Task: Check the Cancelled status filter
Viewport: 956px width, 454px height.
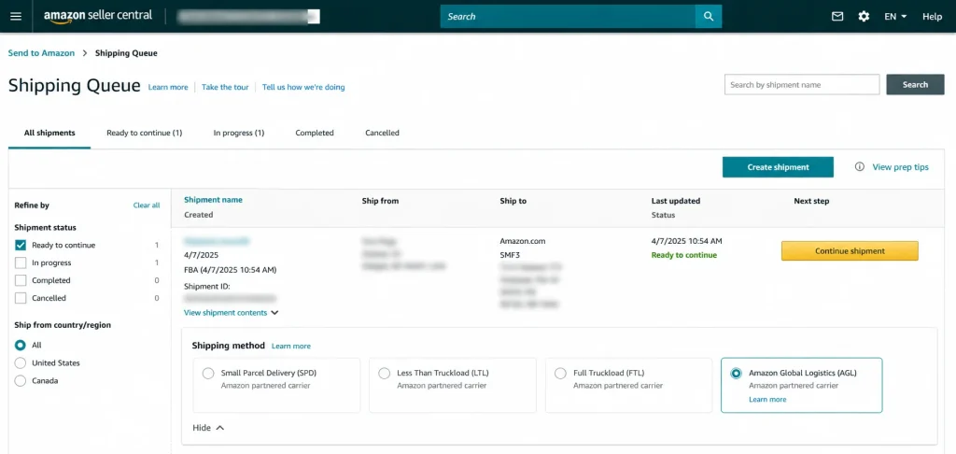Action: (21, 298)
